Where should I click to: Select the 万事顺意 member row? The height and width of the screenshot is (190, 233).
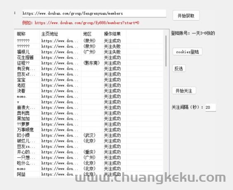[89, 130]
